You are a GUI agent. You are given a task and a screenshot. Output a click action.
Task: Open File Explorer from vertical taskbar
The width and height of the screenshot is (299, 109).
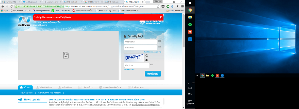click(190, 17)
